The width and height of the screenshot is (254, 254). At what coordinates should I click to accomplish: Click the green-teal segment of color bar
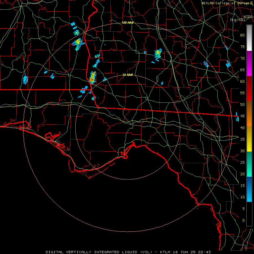click(249, 164)
